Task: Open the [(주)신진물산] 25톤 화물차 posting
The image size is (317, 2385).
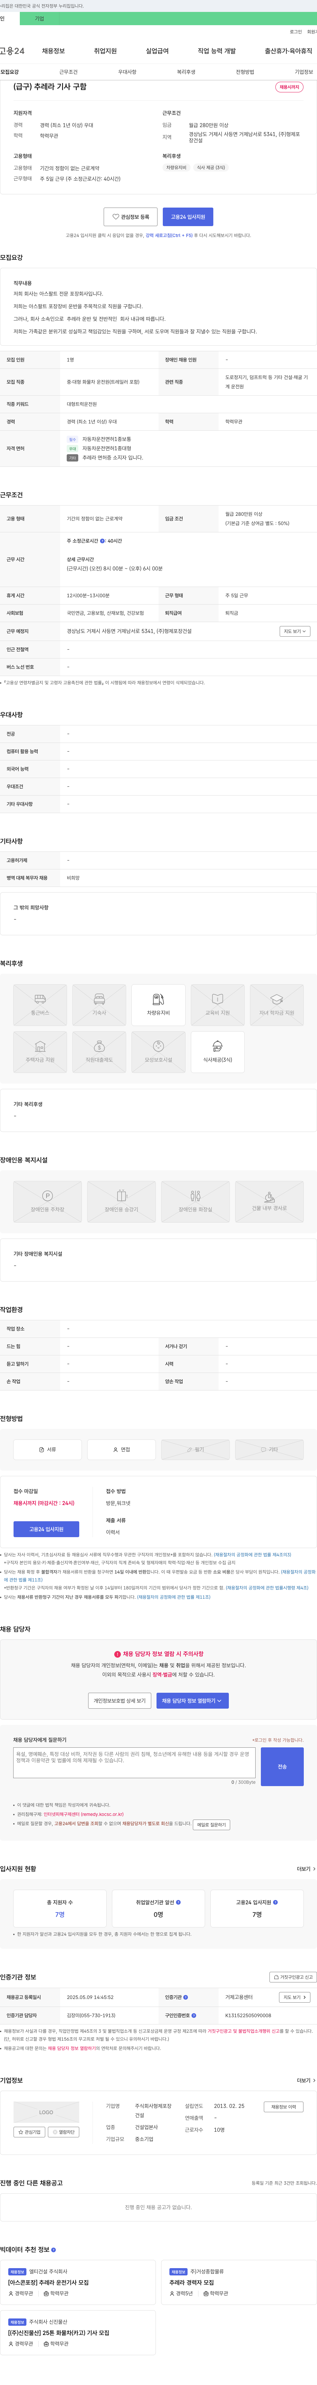Action: pos(59,2333)
